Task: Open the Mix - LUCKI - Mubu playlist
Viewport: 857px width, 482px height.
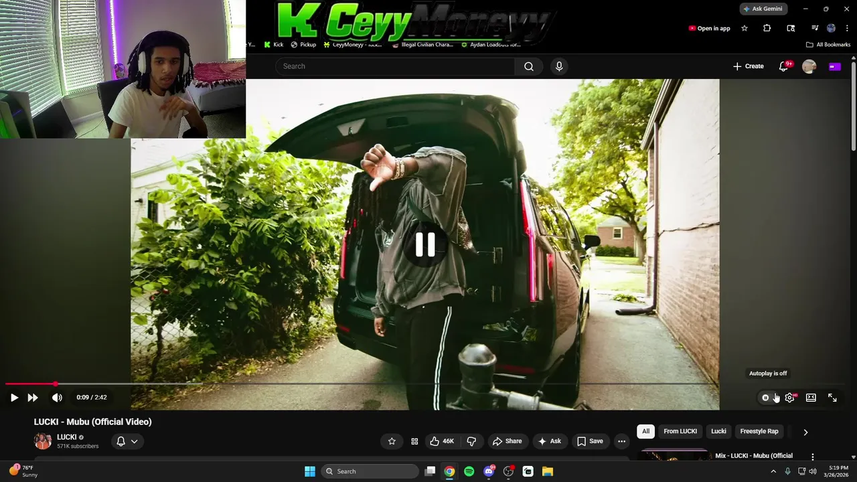Action: [753, 456]
